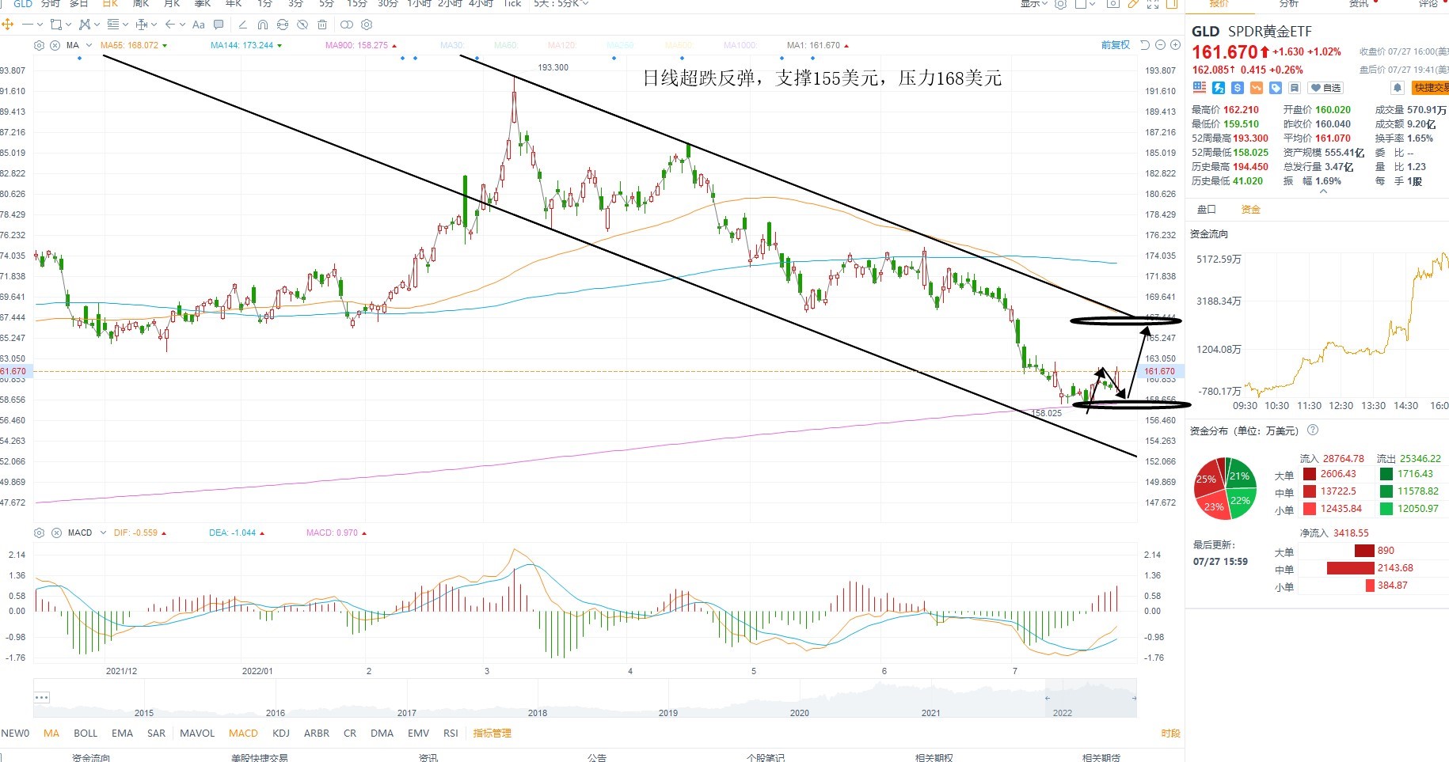Click the note memo icon beside tag
Image resolution: width=1449 pixels, height=762 pixels.
pos(1295,88)
